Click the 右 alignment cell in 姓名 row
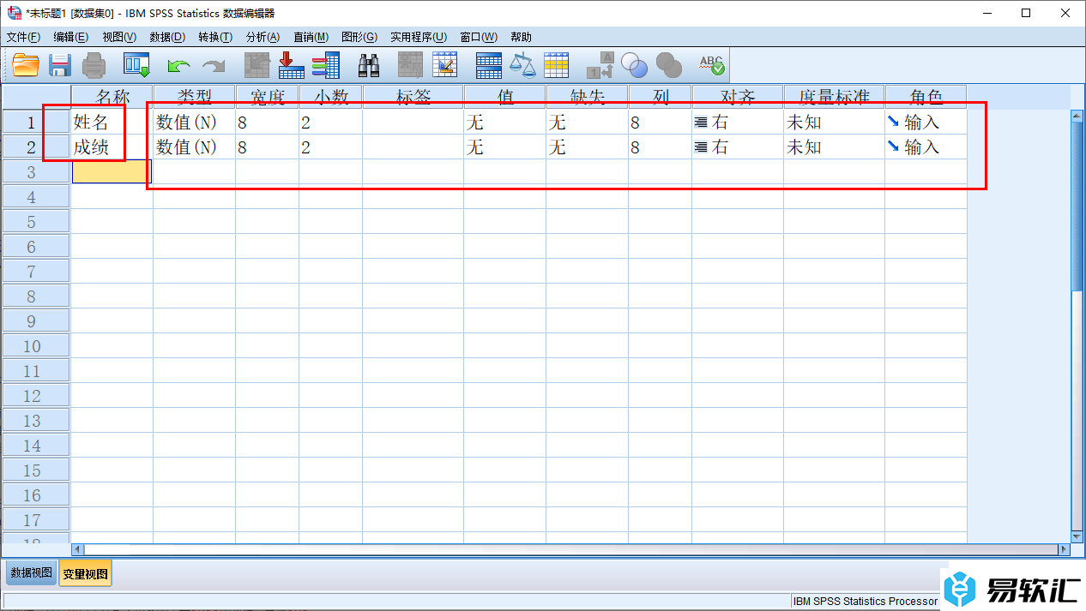Screen dimensions: 1086x611 click(x=738, y=123)
